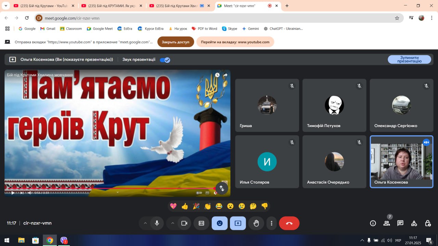This screenshot has height=246, width=438.
Task: Expand video settings arrow beside camera
Action: (172, 223)
